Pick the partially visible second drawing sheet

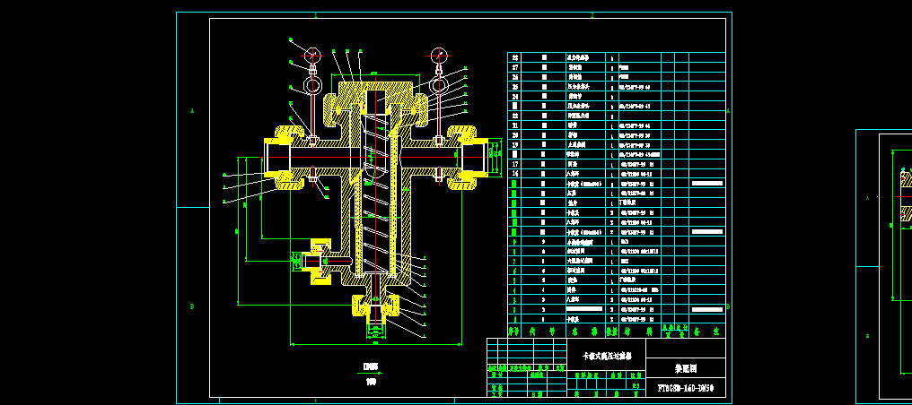883,266
